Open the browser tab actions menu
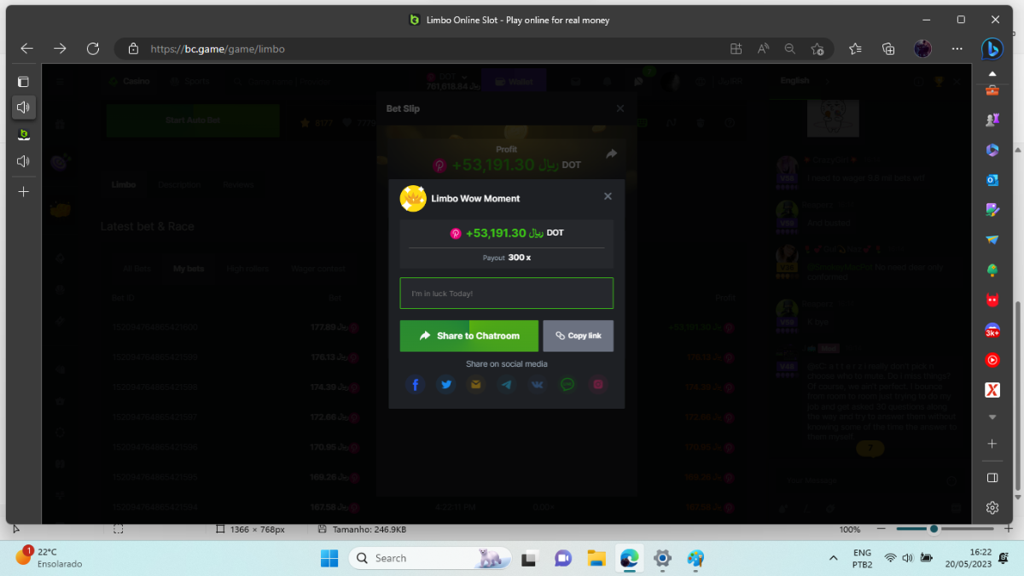 pos(24,82)
